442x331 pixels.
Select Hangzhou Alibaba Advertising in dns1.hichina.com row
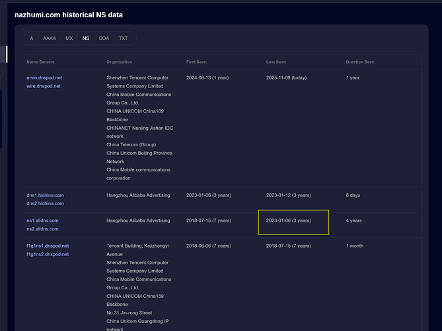138,195
